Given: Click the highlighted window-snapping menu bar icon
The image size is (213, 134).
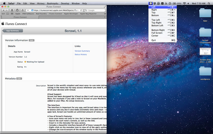Looking at the screenshot, I should pos(151,3).
